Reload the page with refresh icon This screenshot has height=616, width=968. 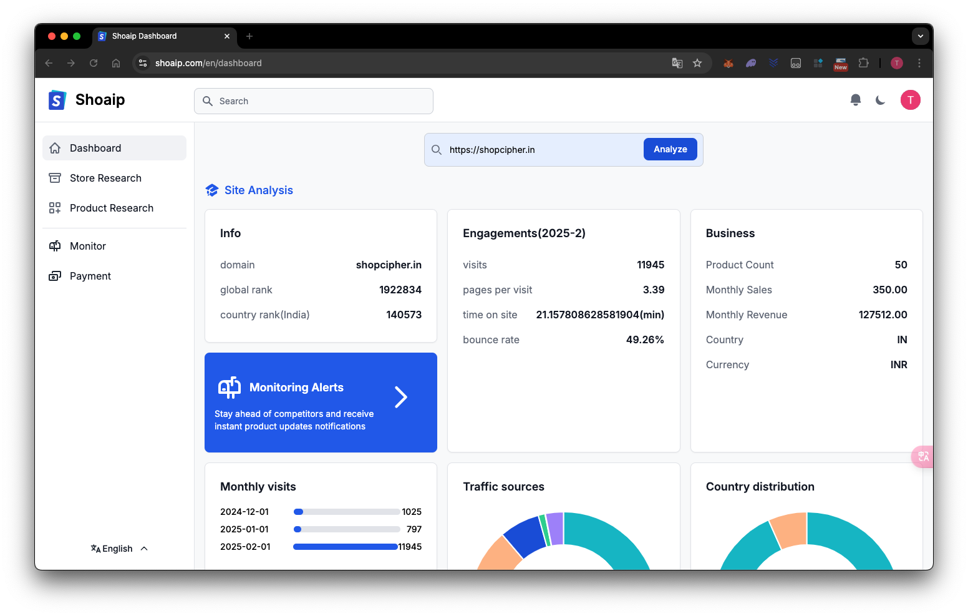(x=94, y=63)
